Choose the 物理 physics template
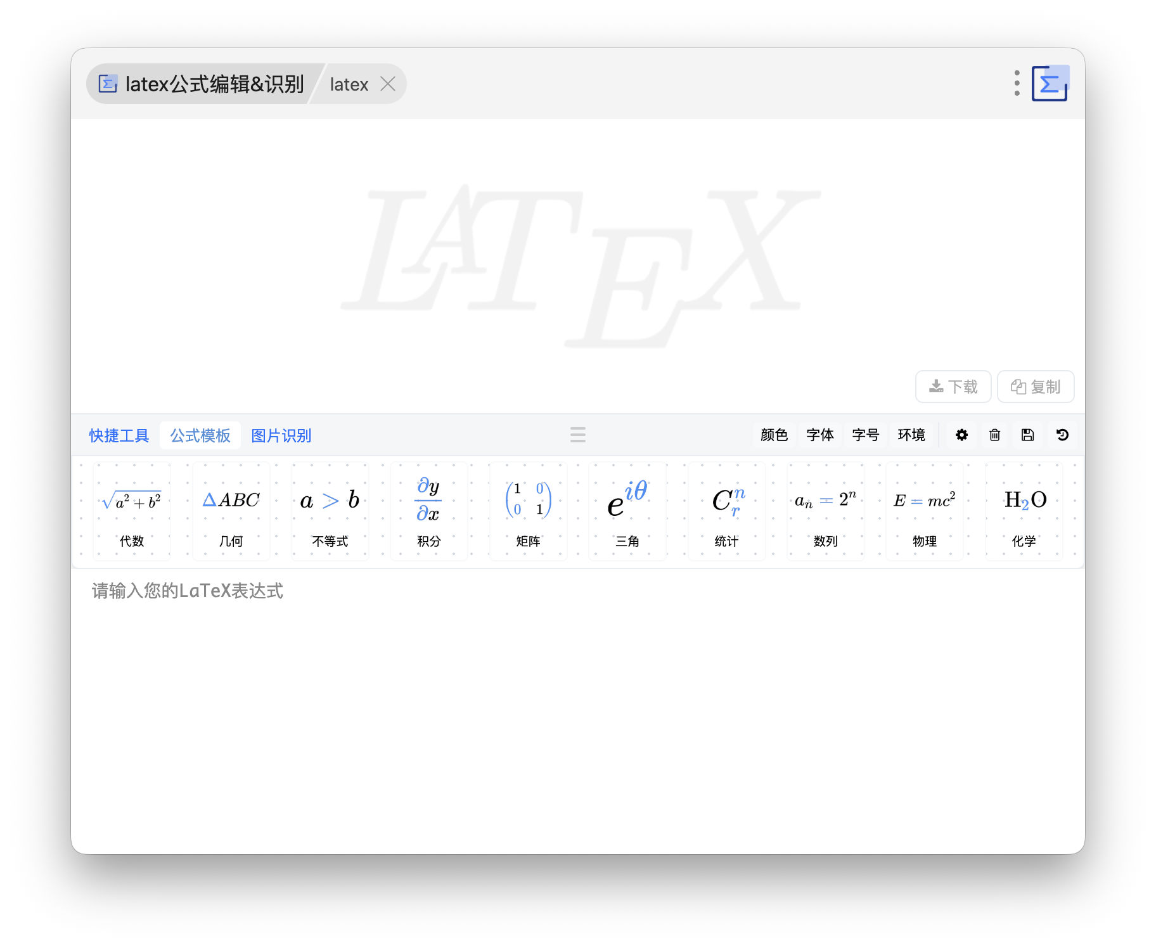1156x948 pixels. [x=925, y=511]
